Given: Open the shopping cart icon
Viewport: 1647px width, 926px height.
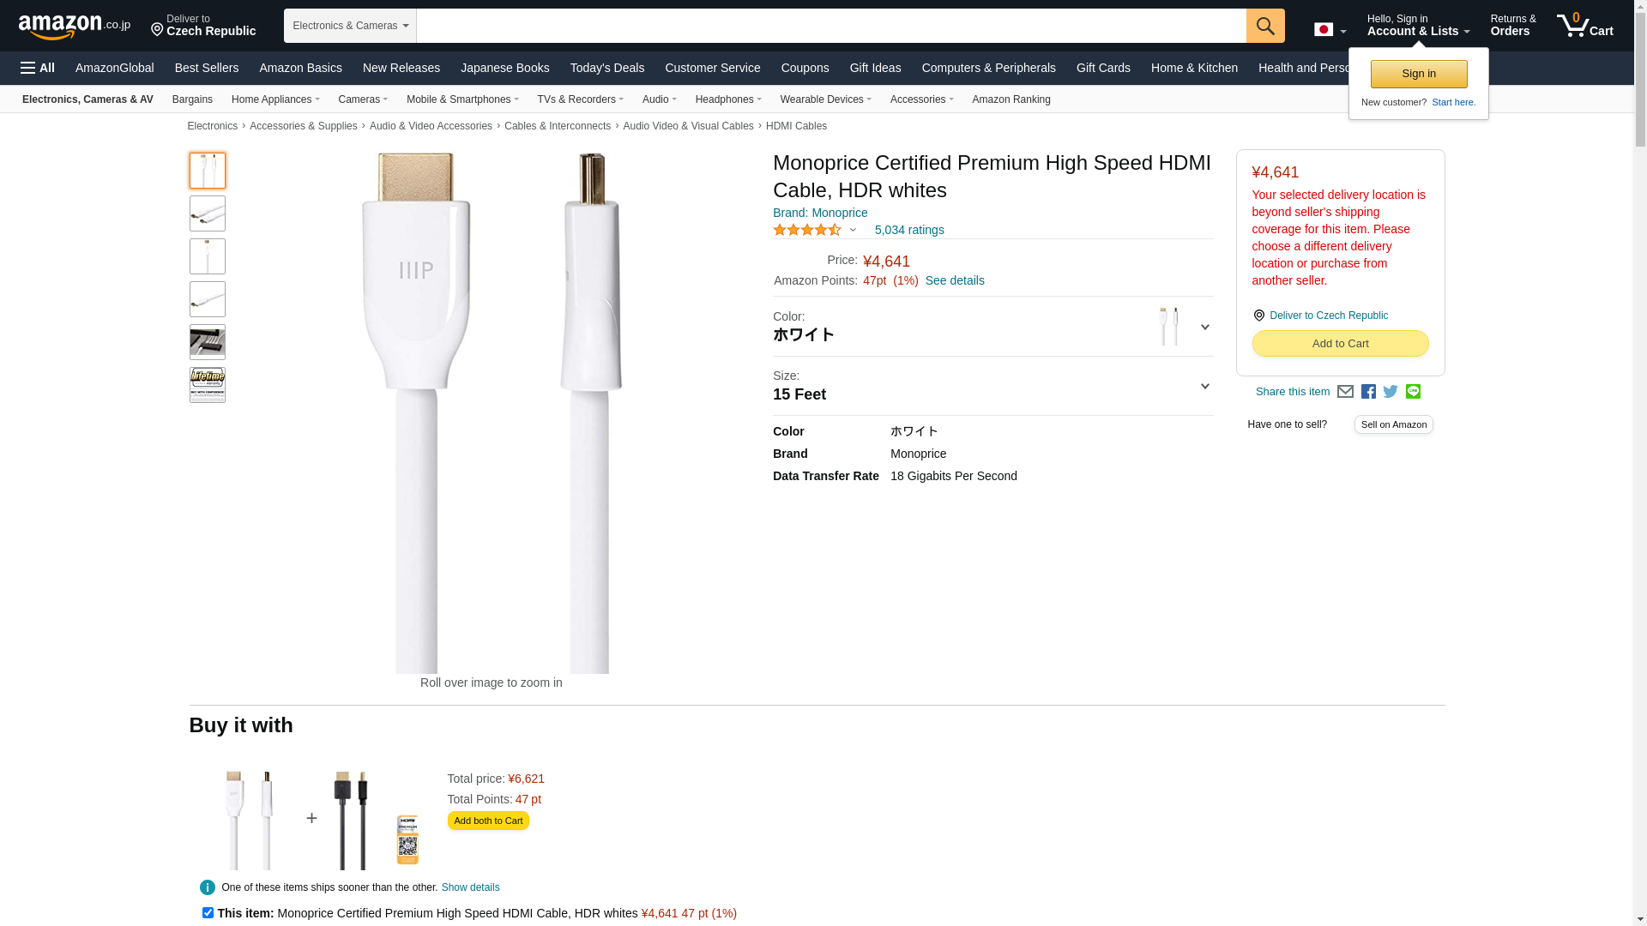Looking at the screenshot, I should pyautogui.click(x=1584, y=26).
